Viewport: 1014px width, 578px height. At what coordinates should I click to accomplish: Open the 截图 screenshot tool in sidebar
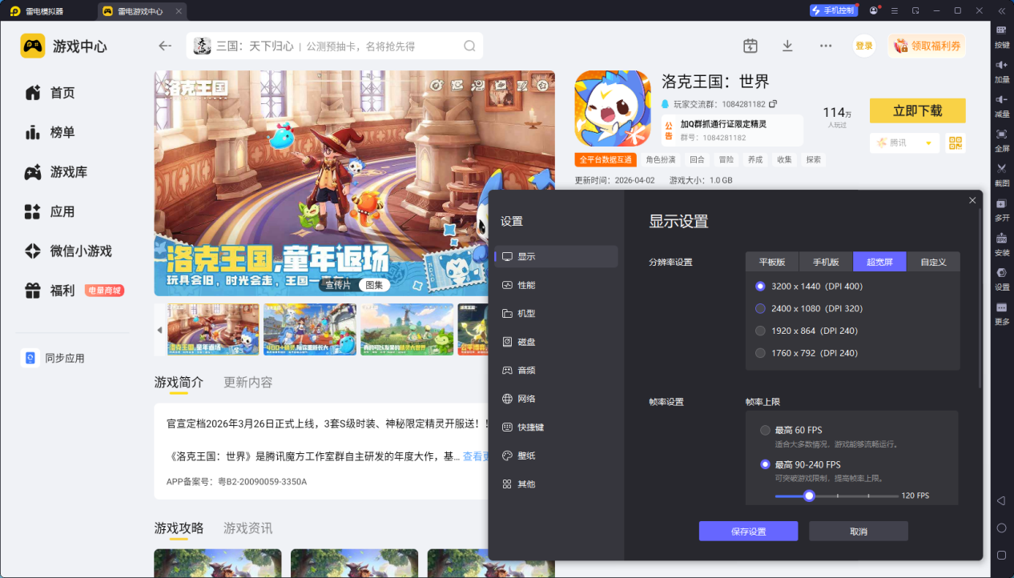point(1001,173)
